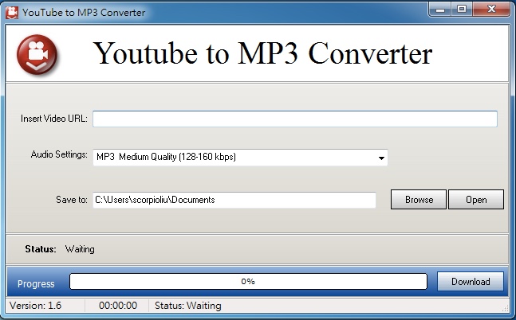
Task: Click the red camera logo in header
Action: [x=37, y=54]
